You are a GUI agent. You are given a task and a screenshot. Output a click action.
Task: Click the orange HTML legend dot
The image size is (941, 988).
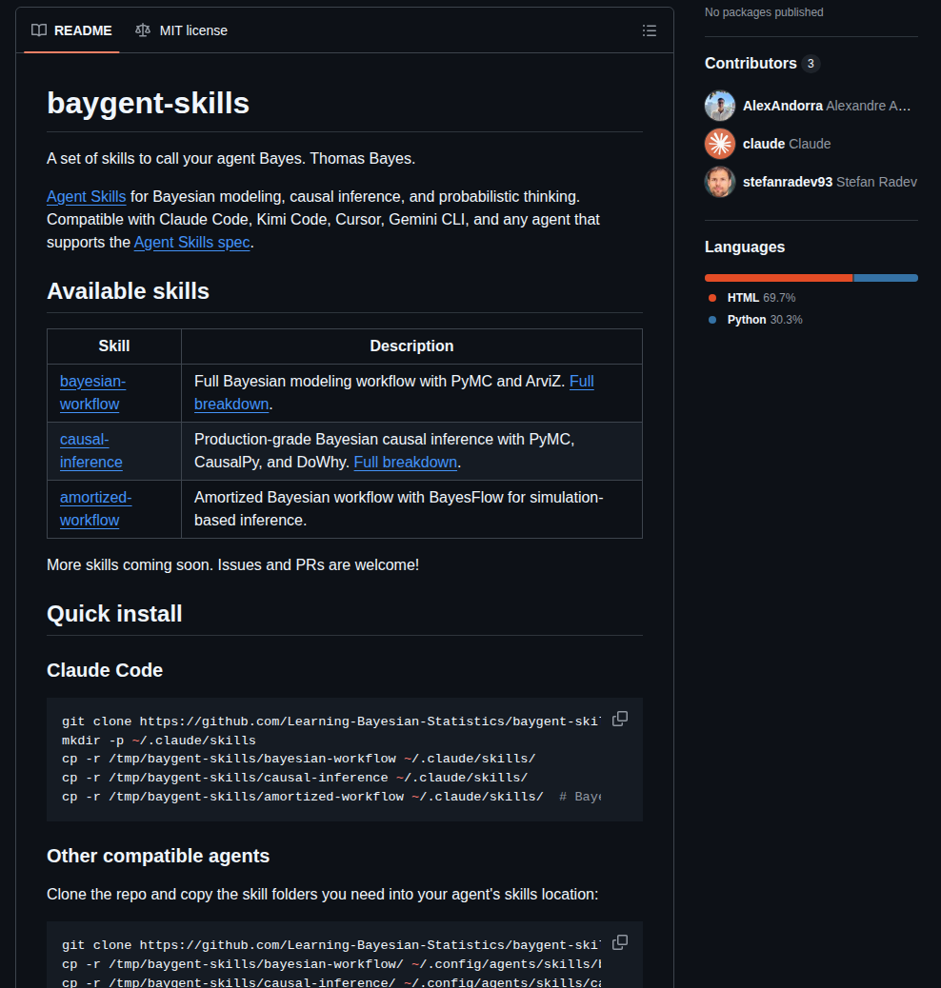pos(712,297)
